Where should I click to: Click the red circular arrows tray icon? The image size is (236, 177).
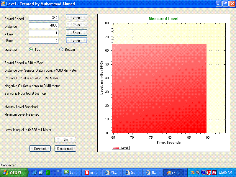tap(209, 173)
